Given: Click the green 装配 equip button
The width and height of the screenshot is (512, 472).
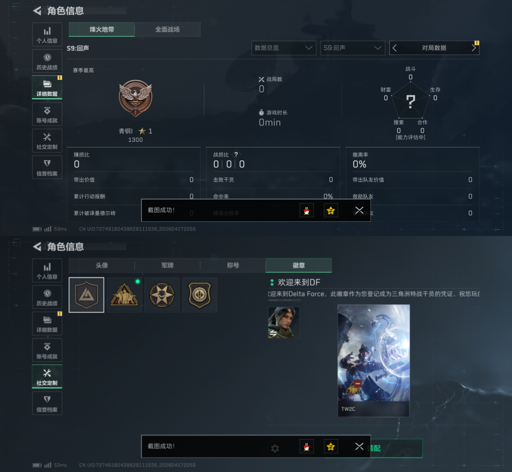Looking at the screenshot, I should click(x=397, y=448).
